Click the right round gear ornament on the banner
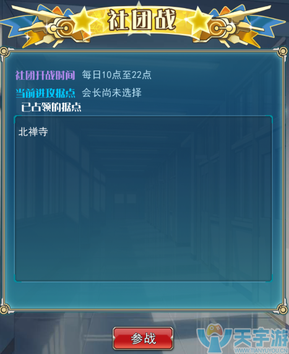The width and height of the screenshot is (289, 354). pyautogui.click(x=218, y=28)
